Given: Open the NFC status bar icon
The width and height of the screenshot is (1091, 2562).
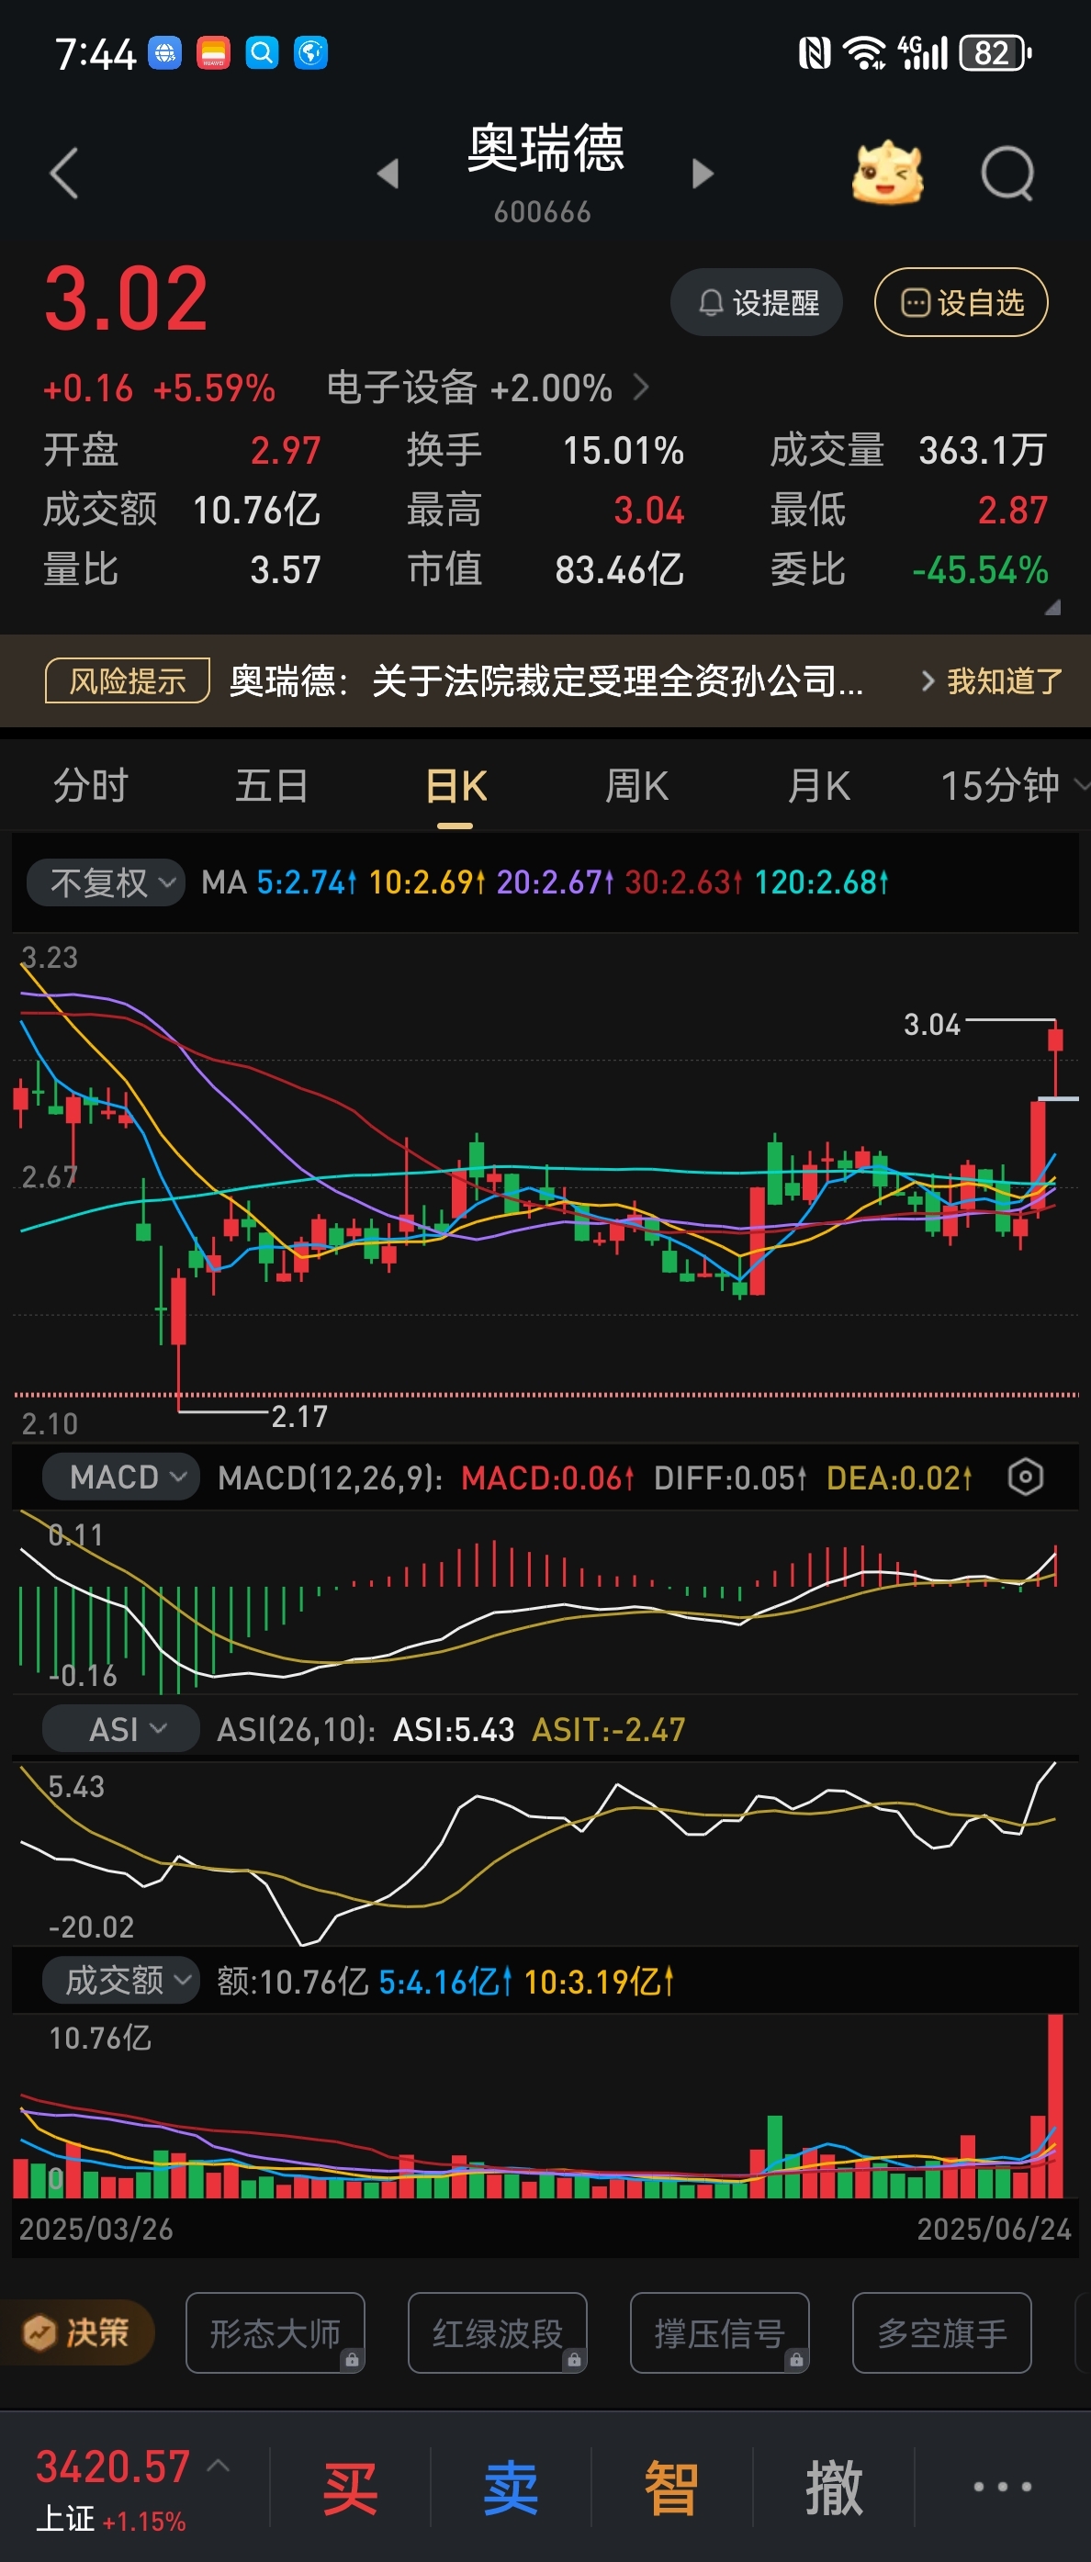Looking at the screenshot, I should click(x=814, y=52).
